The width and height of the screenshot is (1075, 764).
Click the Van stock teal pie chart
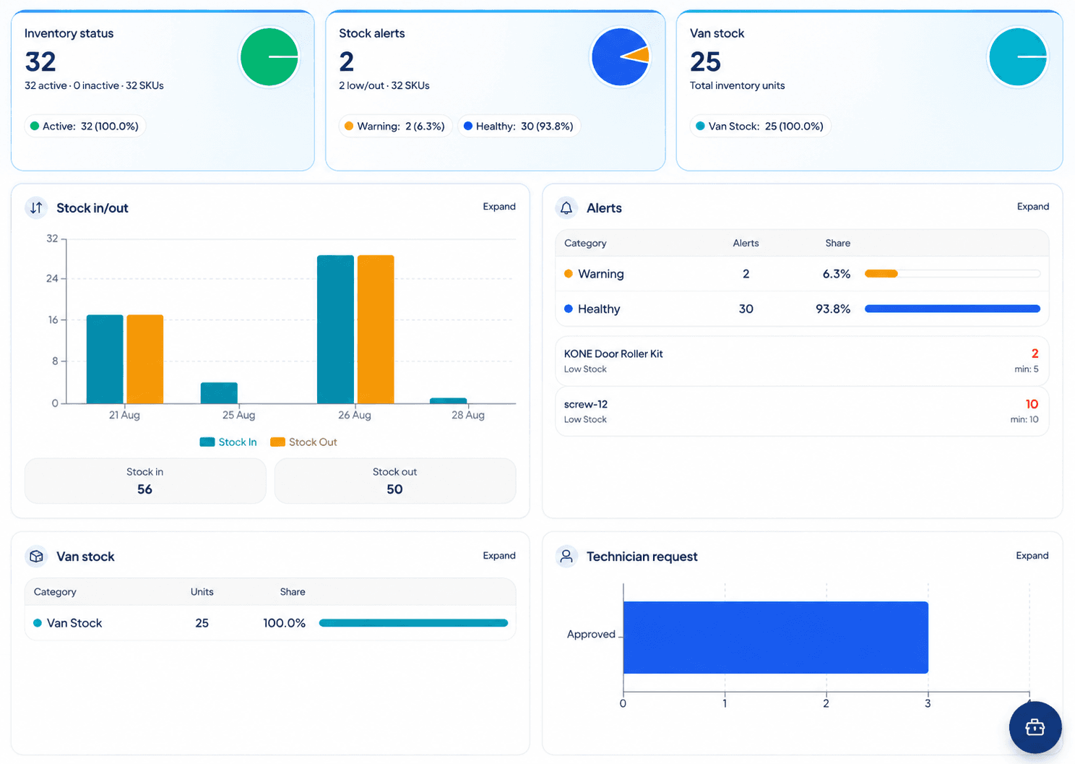pyautogui.click(x=1017, y=56)
